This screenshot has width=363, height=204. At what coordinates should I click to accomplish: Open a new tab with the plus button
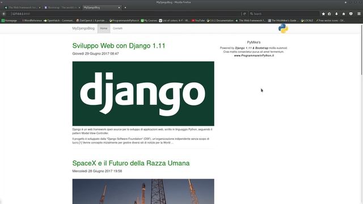click(x=125, y=7)
